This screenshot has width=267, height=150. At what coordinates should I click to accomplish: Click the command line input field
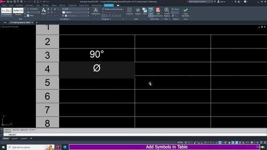(x=135, y=135)
